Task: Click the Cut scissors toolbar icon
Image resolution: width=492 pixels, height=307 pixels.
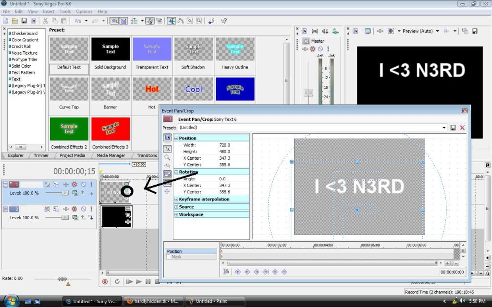Action: tap(46, 21)
